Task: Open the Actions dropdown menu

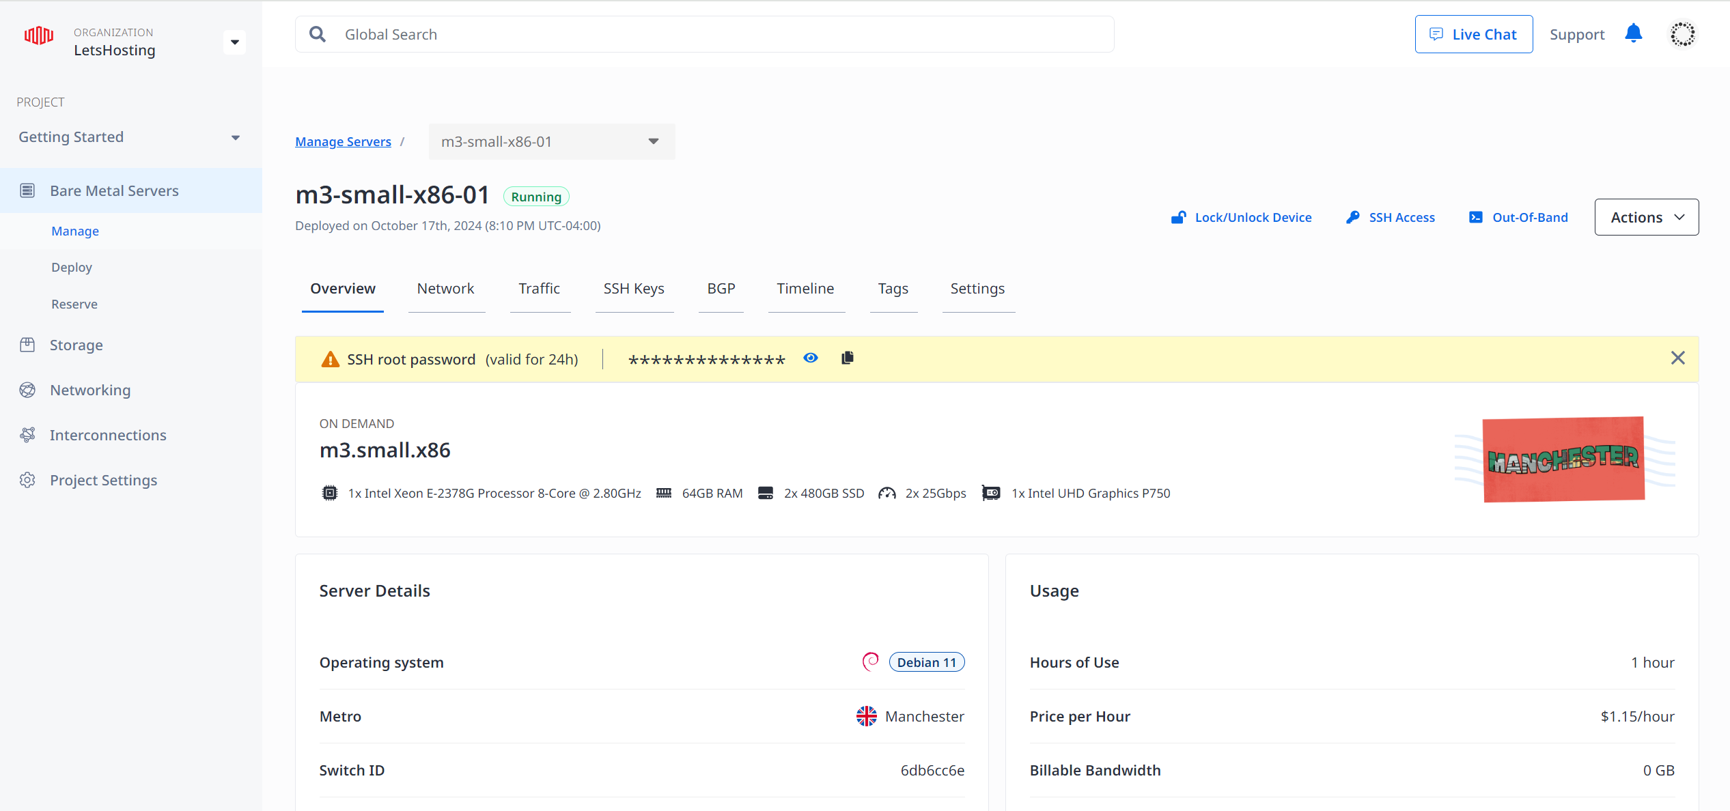Action: [1647, 217]
